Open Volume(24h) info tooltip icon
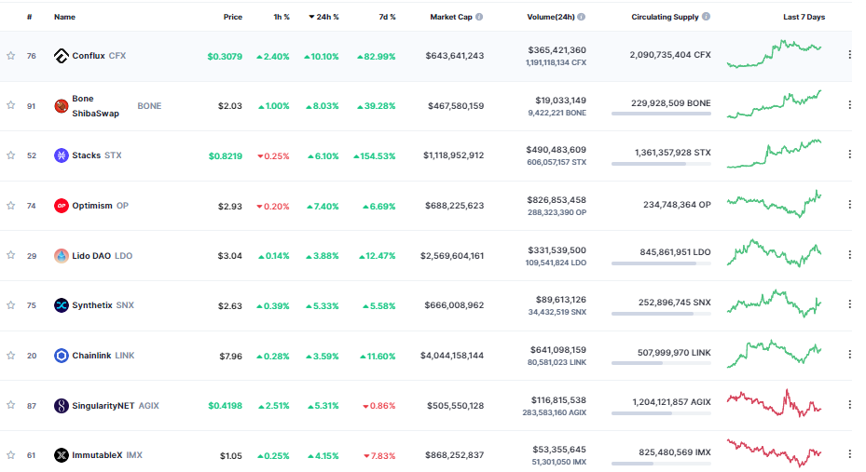Image resolution: width=866 pixels, height=472 pixels. pyautogui.click(x=582, y=17)
